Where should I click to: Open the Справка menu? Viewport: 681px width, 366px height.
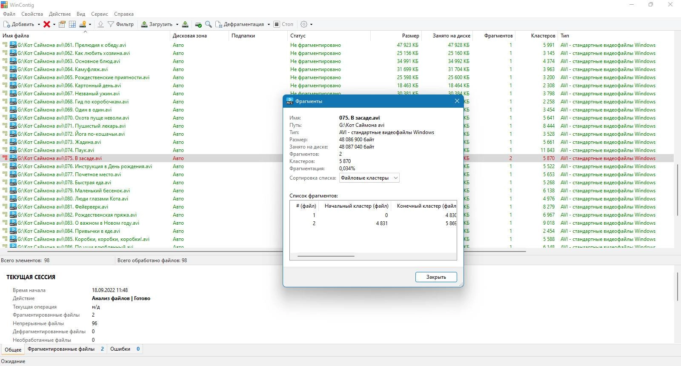click(124, 14)
